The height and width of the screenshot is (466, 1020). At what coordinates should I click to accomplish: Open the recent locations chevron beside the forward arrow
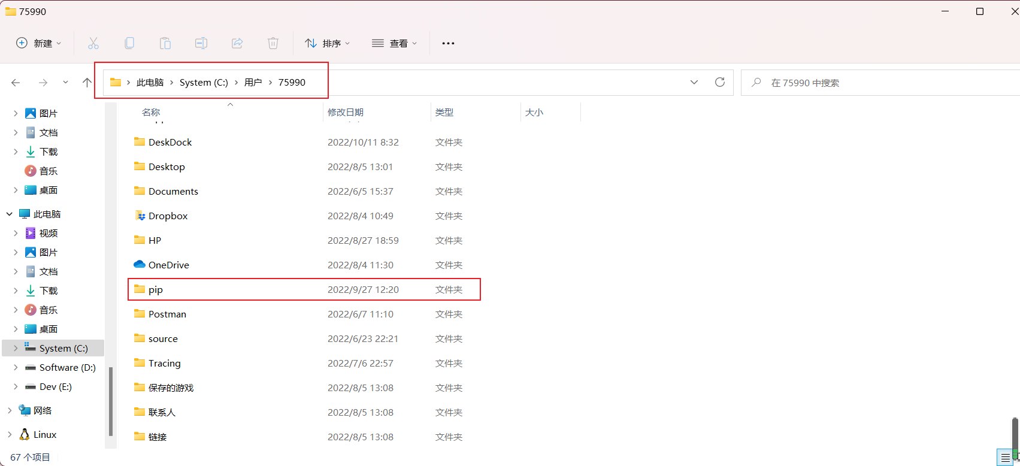[65, 83]
